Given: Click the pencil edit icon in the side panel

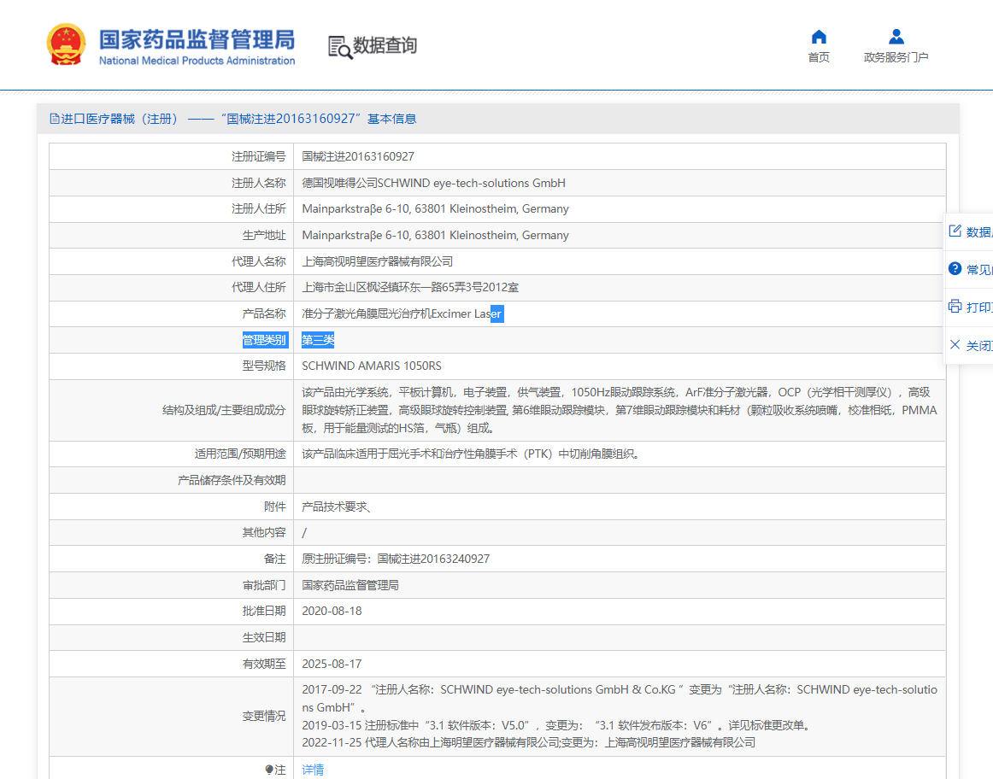Looking at the screenshot, I should pos(955,231).
